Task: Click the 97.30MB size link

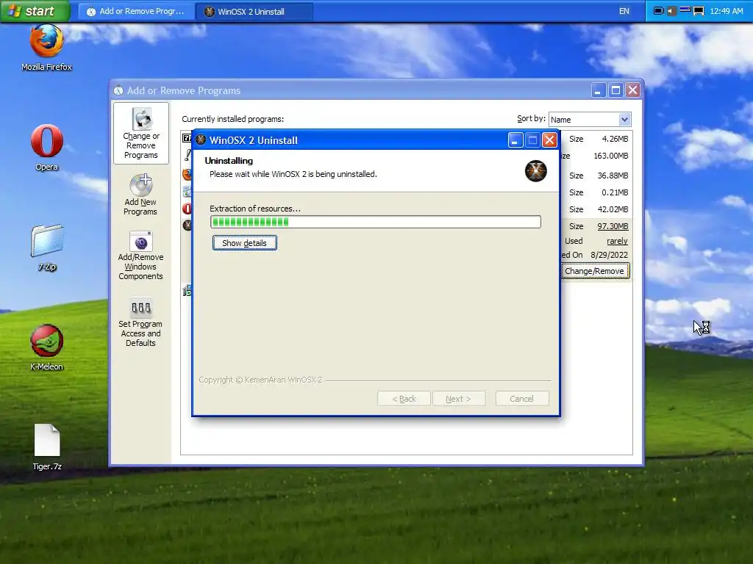Action: coord(613,226)
